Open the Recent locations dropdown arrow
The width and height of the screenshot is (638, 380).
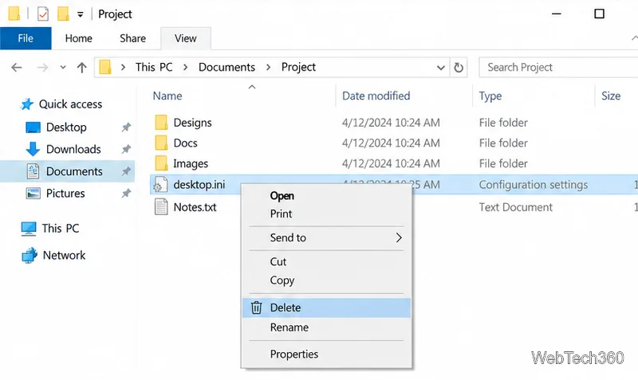pos(63,67)
